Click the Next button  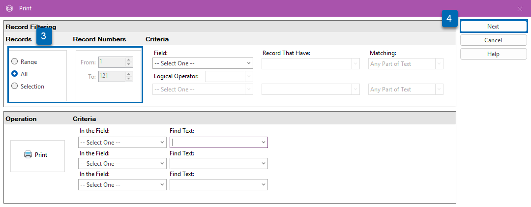coord(493,27)
